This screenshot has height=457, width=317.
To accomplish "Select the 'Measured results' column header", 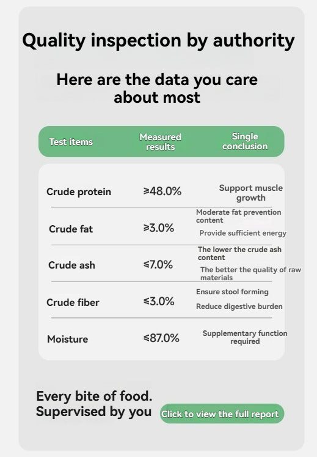I will point(161,142).
